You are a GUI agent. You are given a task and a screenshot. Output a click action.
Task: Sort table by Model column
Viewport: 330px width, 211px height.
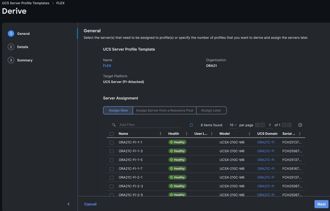249,134
